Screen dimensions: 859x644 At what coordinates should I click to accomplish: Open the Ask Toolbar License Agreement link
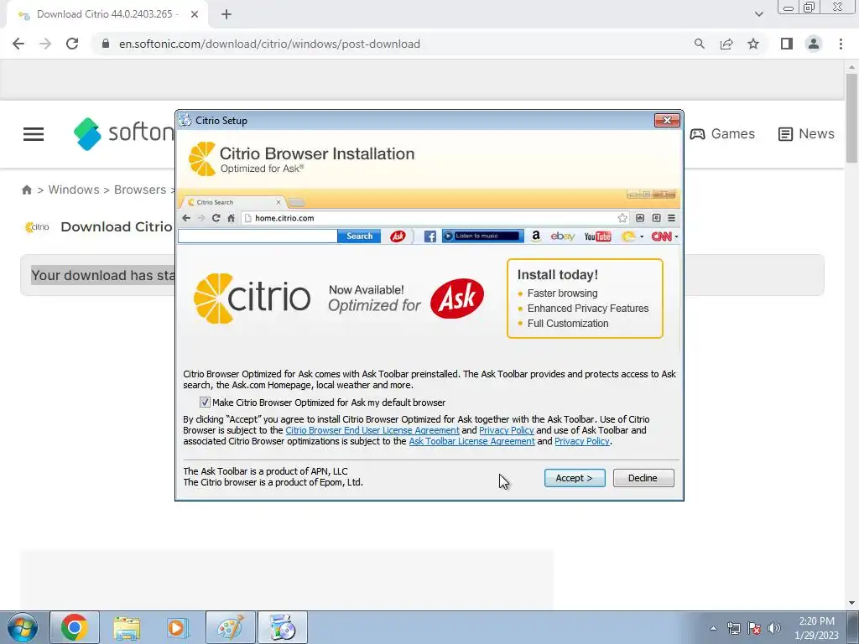(471, 441)
